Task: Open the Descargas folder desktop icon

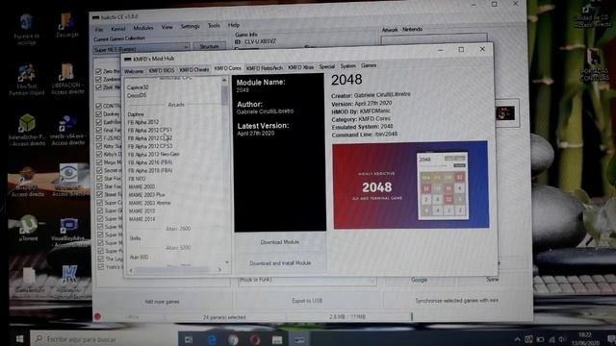Action: (67, 26)
